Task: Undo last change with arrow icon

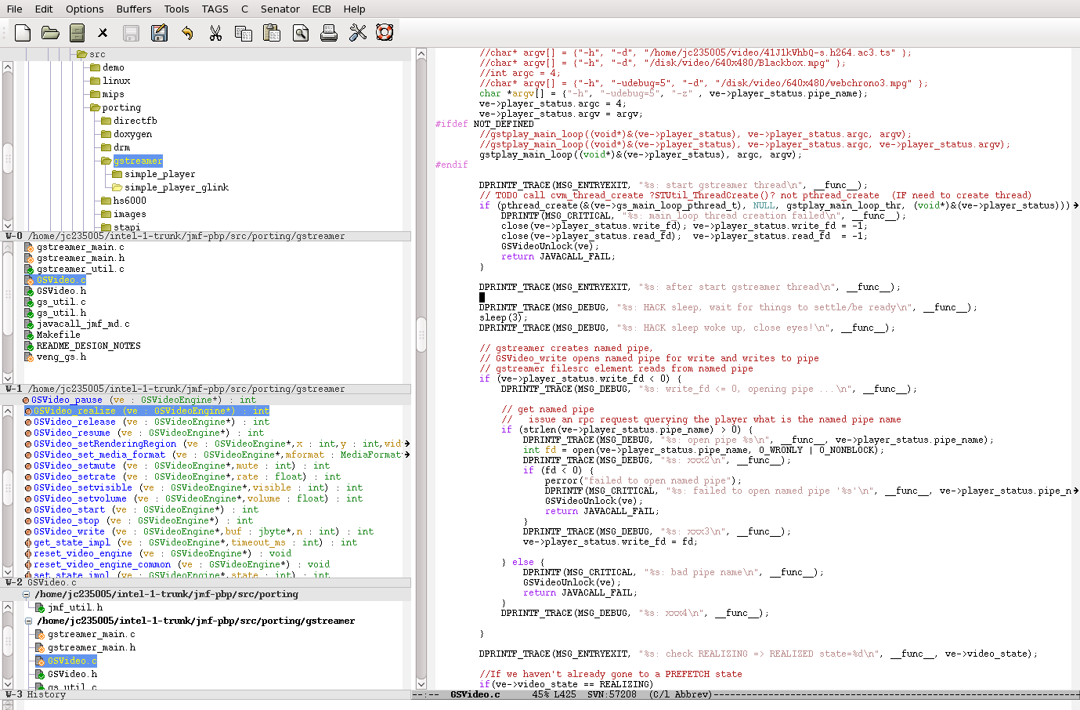Action: pyautogui.click(x=187, y=33)
